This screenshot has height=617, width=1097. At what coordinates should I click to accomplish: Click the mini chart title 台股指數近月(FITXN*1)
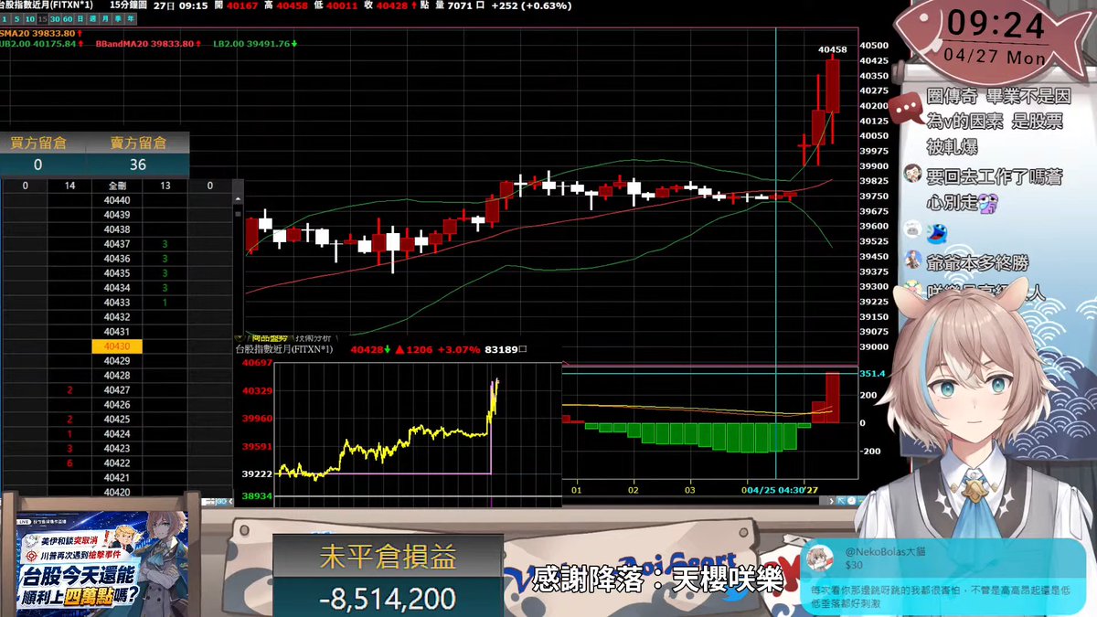point(284,349)
